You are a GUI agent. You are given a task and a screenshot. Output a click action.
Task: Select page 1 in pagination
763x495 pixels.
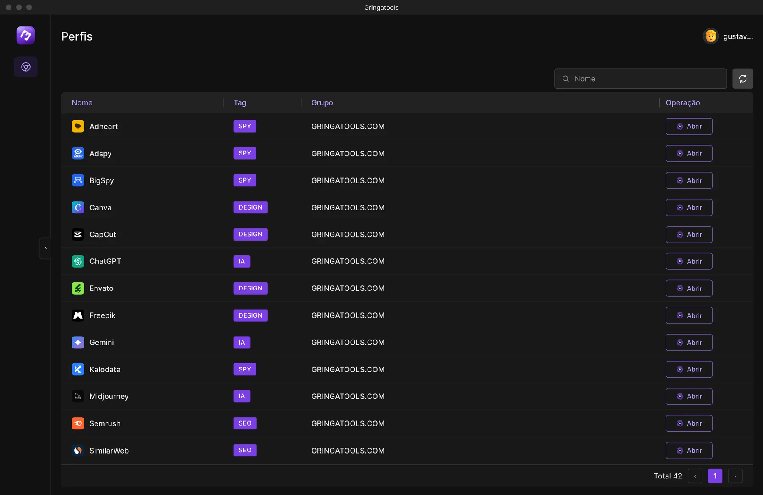[x=715, y=476]
